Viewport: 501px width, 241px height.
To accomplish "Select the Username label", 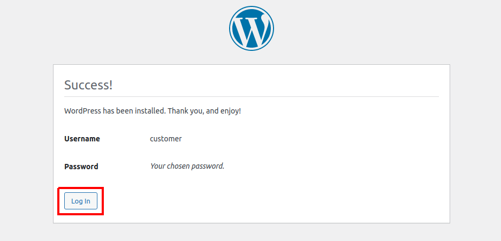I will 82,139.
